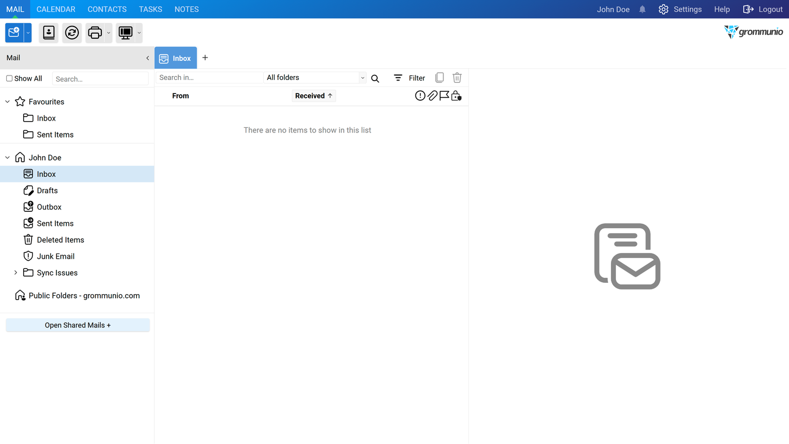This screenshot has height=444, width=789.
Task: Select Inbox under John Doe
Action: 77,174
